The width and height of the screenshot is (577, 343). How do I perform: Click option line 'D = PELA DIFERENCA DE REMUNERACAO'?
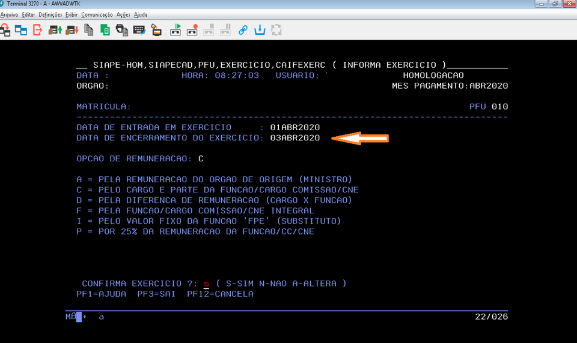[x=214, y=200]
